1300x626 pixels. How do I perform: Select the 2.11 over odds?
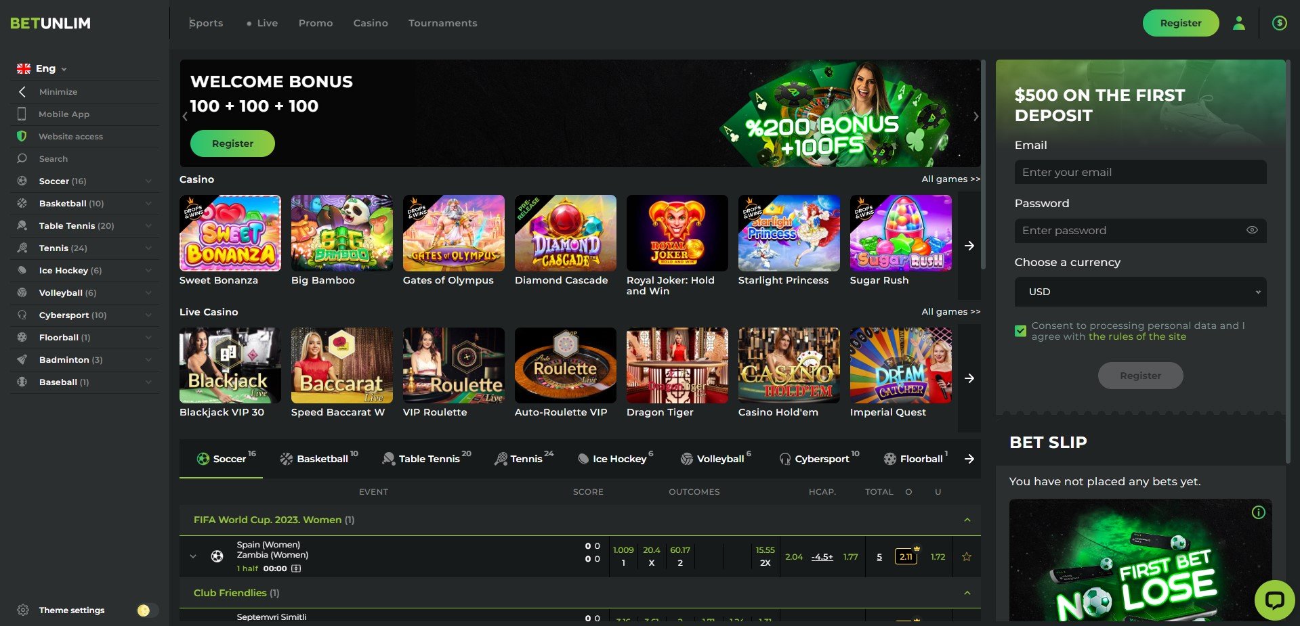coord(906,556)
